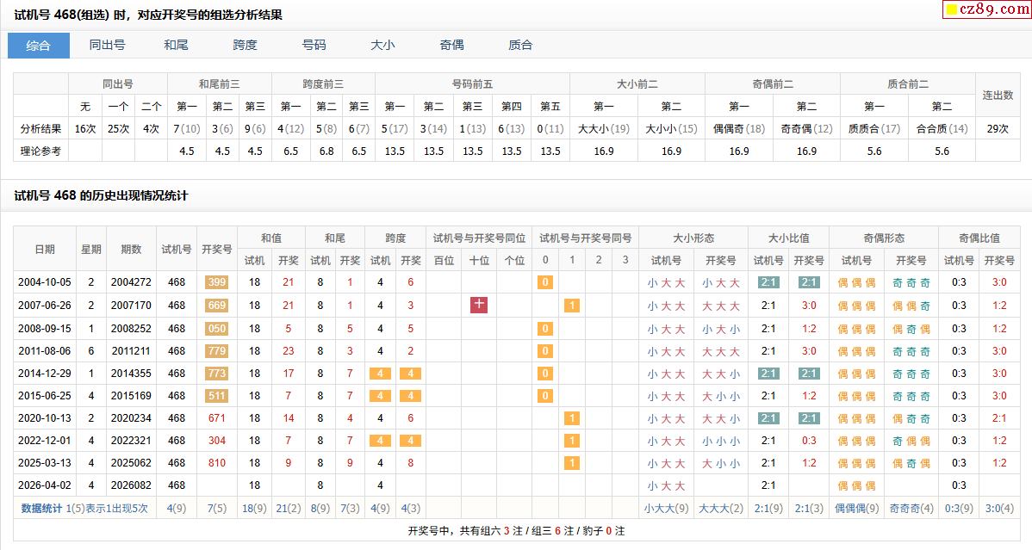Show the 奇偶 tab
The image size is (1032, 550).
point(451,45)
